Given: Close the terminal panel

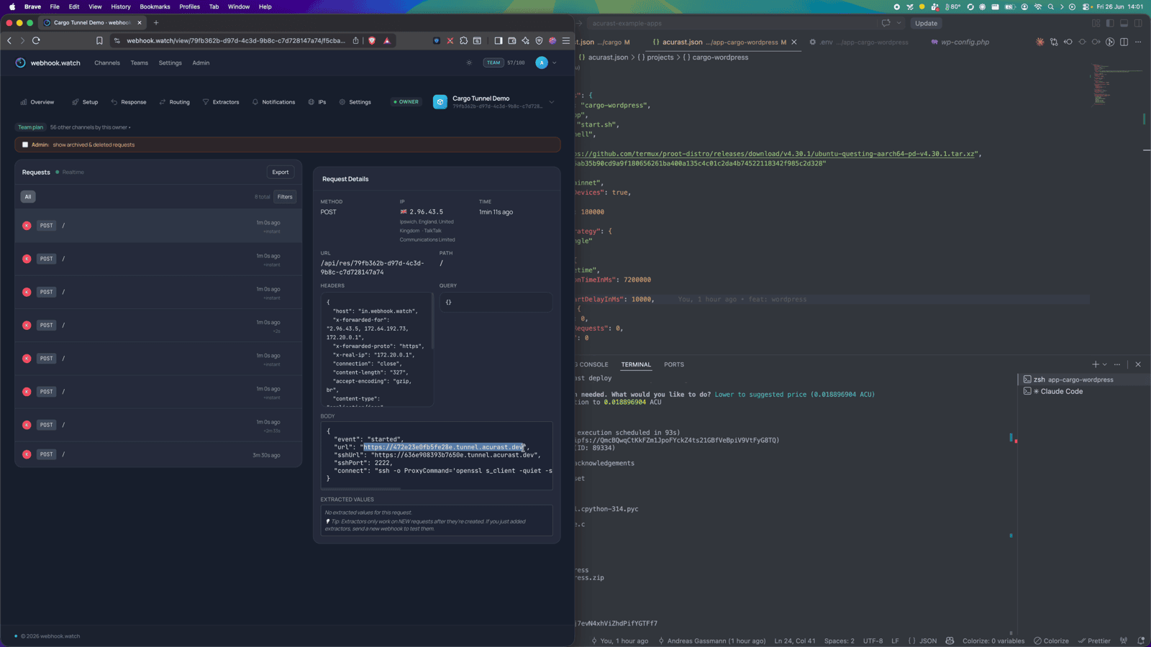Looking at the screenshot, I should click(1138, 364).
